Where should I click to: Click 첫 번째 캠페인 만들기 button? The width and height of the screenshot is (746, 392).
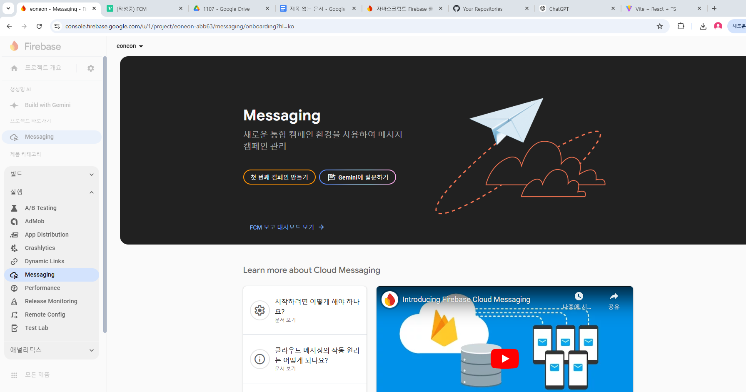(x=279, y=177)
